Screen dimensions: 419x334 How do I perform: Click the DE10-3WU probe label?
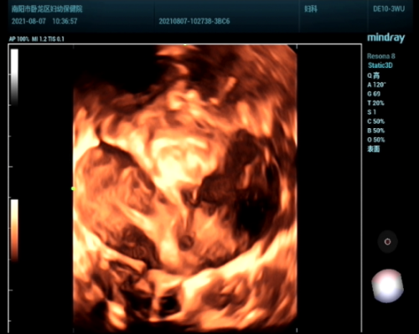(x=389, y=9)
